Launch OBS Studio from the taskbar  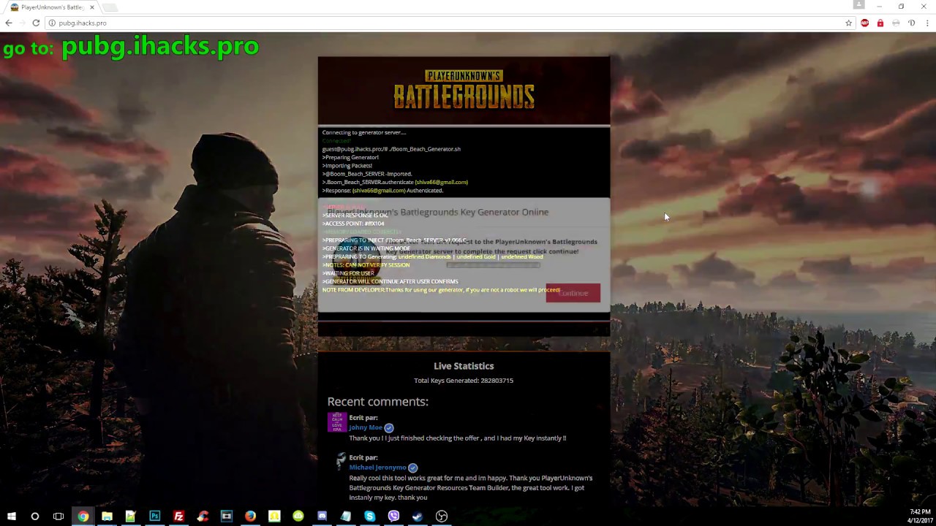[442, 517]
